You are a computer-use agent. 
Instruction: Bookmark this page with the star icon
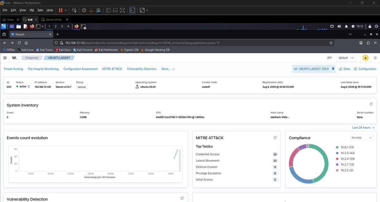pyautogui.click(x=331, y=43)
